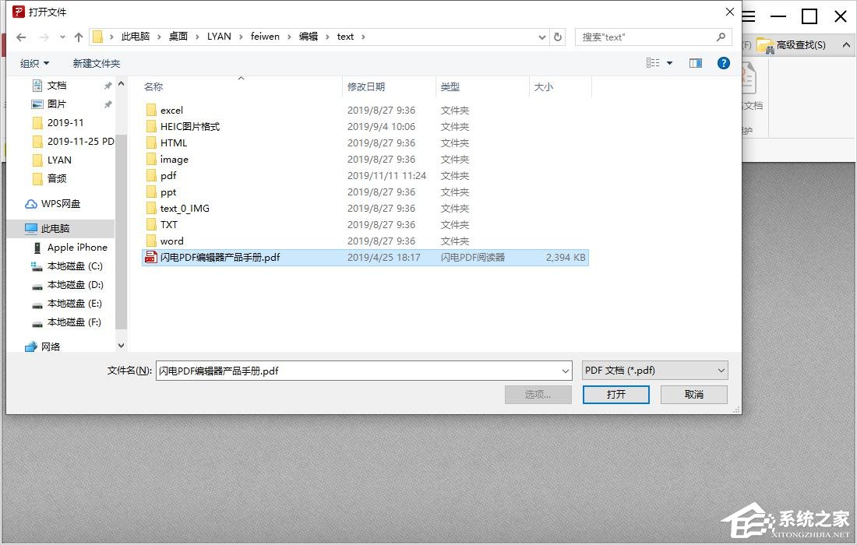Open the editor's hamburger menu
This screenshot has height=545, width=857.
coord(749,16)
